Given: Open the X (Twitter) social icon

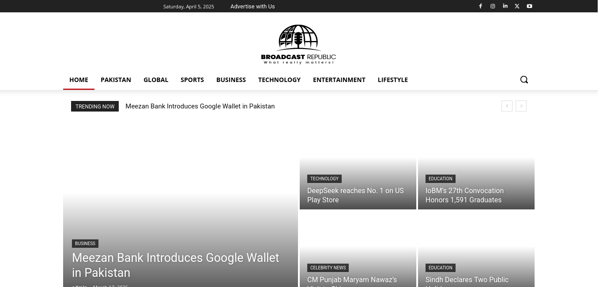Looking at the screenshot, I should [x=517, y=6].
